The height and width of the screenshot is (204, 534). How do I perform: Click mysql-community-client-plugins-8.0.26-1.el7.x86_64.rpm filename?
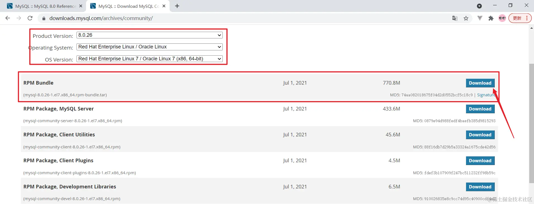(80, 173)
